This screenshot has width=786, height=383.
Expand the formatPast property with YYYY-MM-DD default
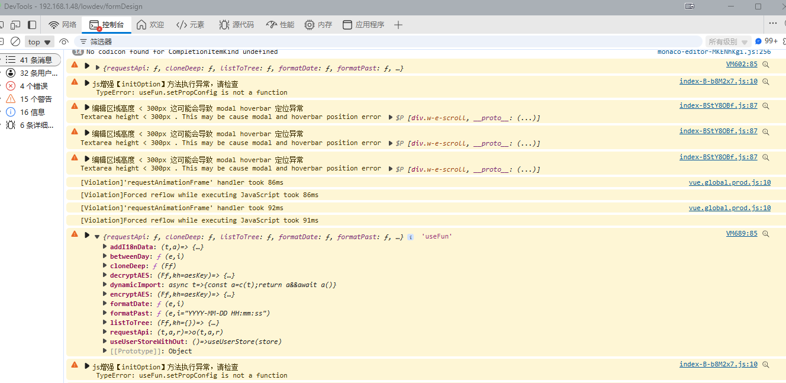106,313
